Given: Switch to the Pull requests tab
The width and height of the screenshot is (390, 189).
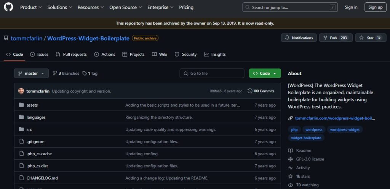Looking at the screenshot, I should tap(71, 54).
